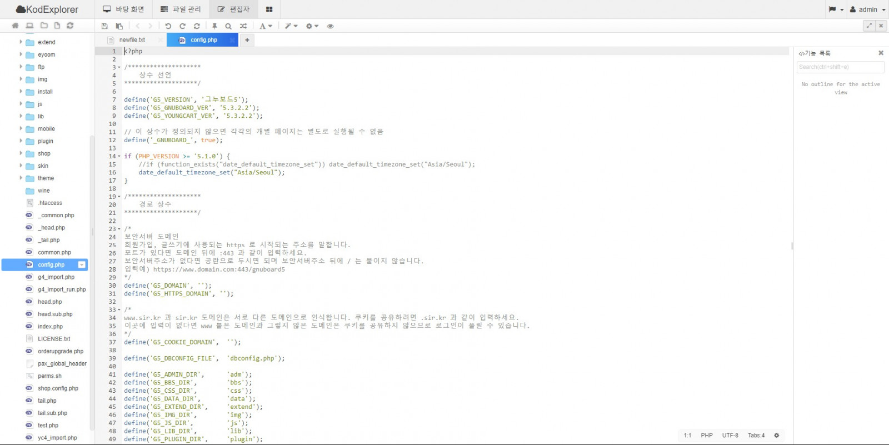Click PHP language mode in status bar
This screenshot has height=445, width=889.
pos(706,436)
